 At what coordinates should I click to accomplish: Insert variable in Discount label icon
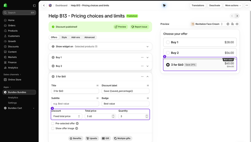point(148,86)
